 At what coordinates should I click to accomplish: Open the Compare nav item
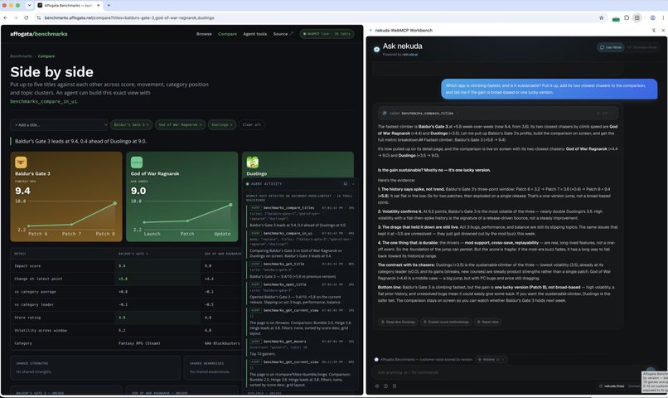pyautogui.click(x=227, y=34)
